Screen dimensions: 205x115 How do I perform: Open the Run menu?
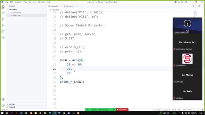point(35,2)
